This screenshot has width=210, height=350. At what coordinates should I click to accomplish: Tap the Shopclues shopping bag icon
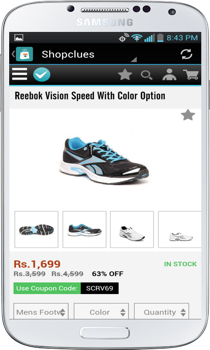point(24,54)
